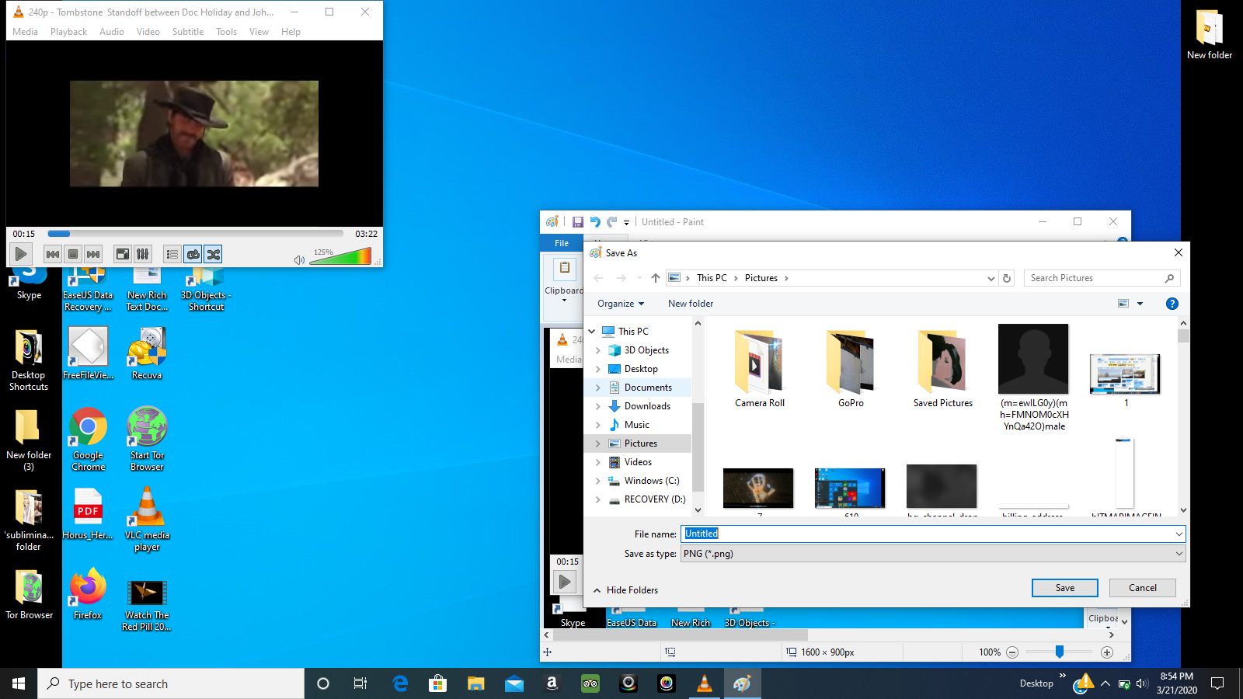Seek in VLC playback progress bar
The image size is (1243, 699).
coord(195,234)
